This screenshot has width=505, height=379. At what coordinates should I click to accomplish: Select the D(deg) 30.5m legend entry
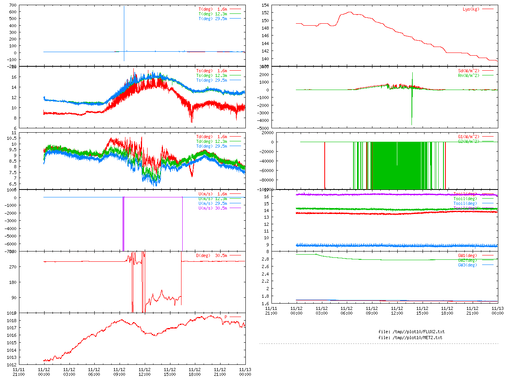click(211, 255)
